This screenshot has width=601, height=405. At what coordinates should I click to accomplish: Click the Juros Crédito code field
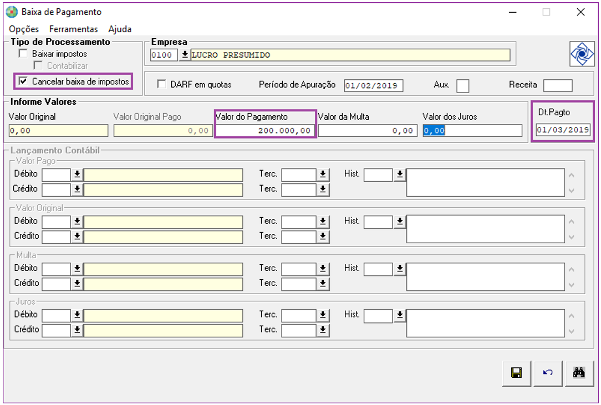pos(57,330)
